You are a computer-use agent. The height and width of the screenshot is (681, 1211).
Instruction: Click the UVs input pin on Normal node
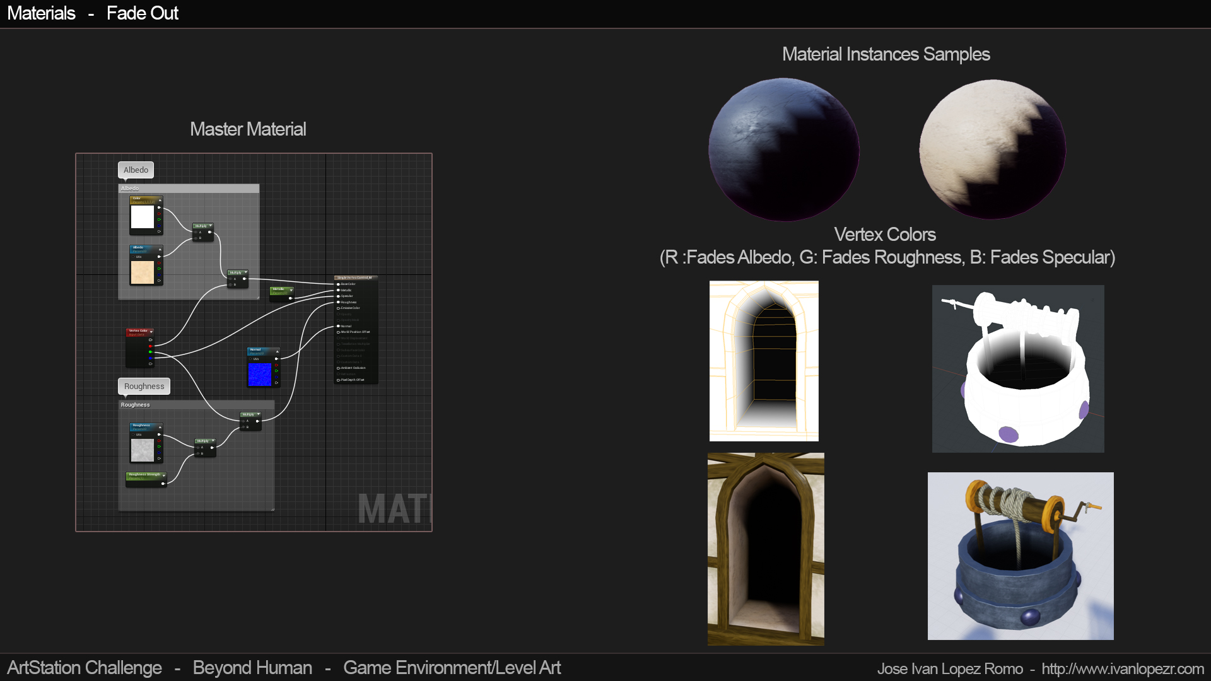(x=251, y=359)
